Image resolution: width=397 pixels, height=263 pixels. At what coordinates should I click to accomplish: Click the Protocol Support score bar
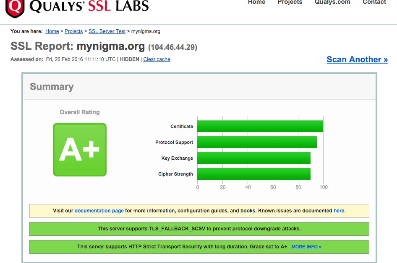257,142
